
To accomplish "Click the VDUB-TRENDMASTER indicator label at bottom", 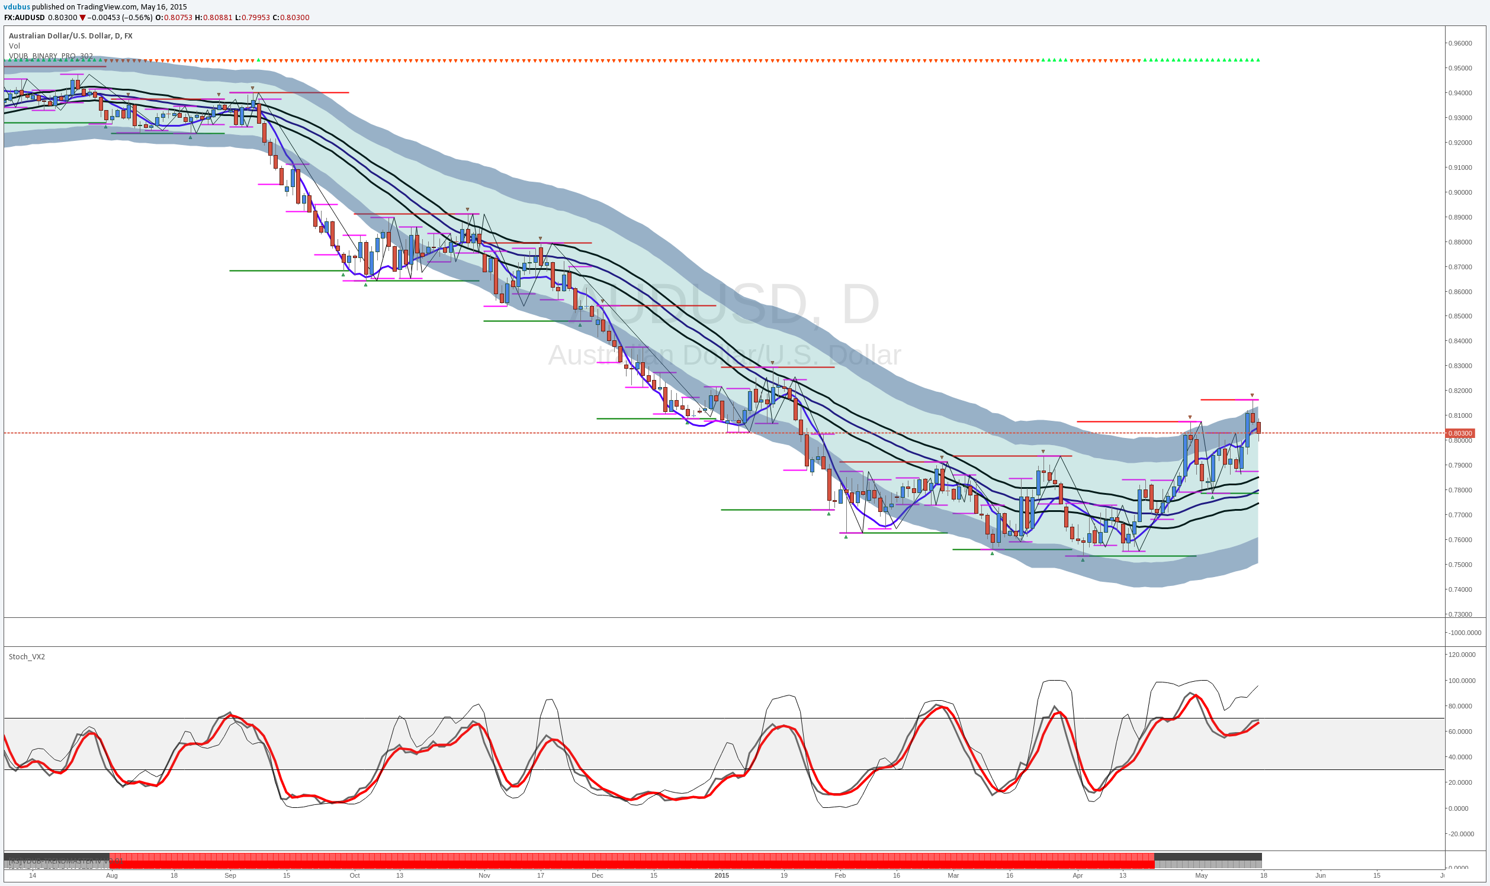I will (x=66, y=862).
